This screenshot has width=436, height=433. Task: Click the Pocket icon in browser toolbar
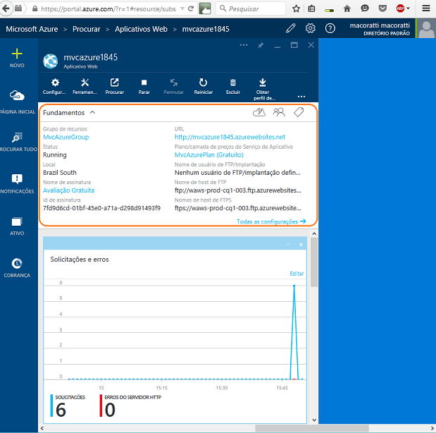tap(382, 8)
